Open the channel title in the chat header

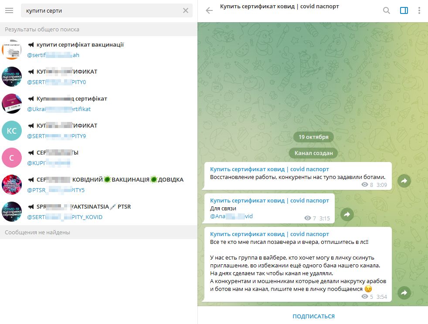tap(279, 7)
